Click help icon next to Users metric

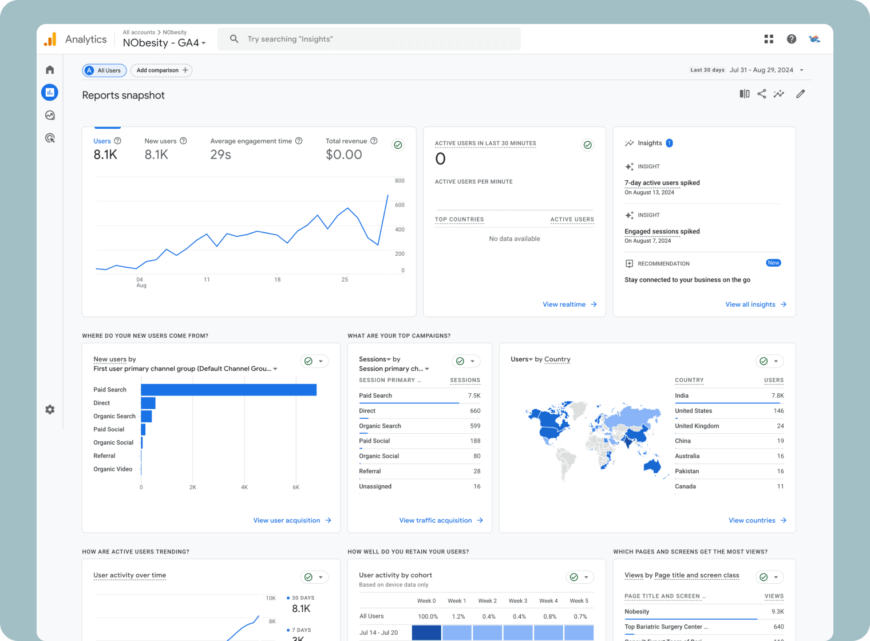[x=117, y=141]
